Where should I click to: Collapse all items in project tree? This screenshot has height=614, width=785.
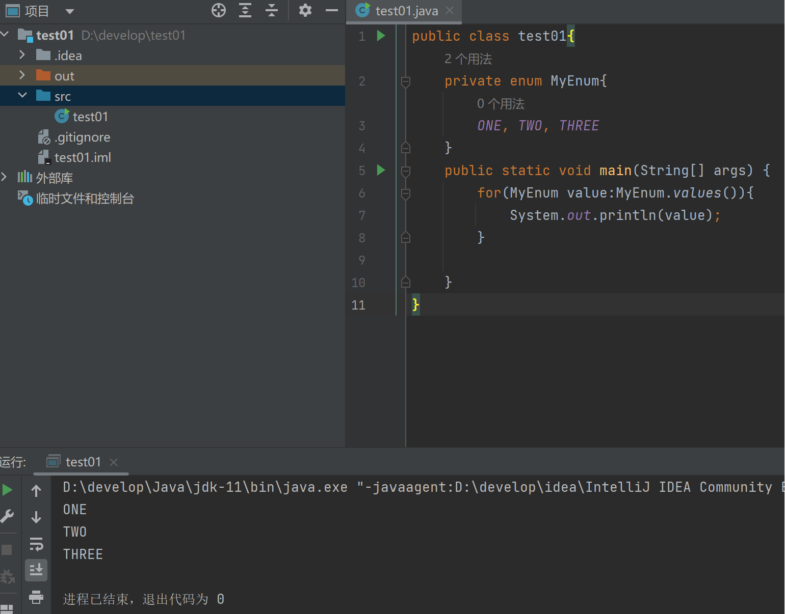pos(272,10)
